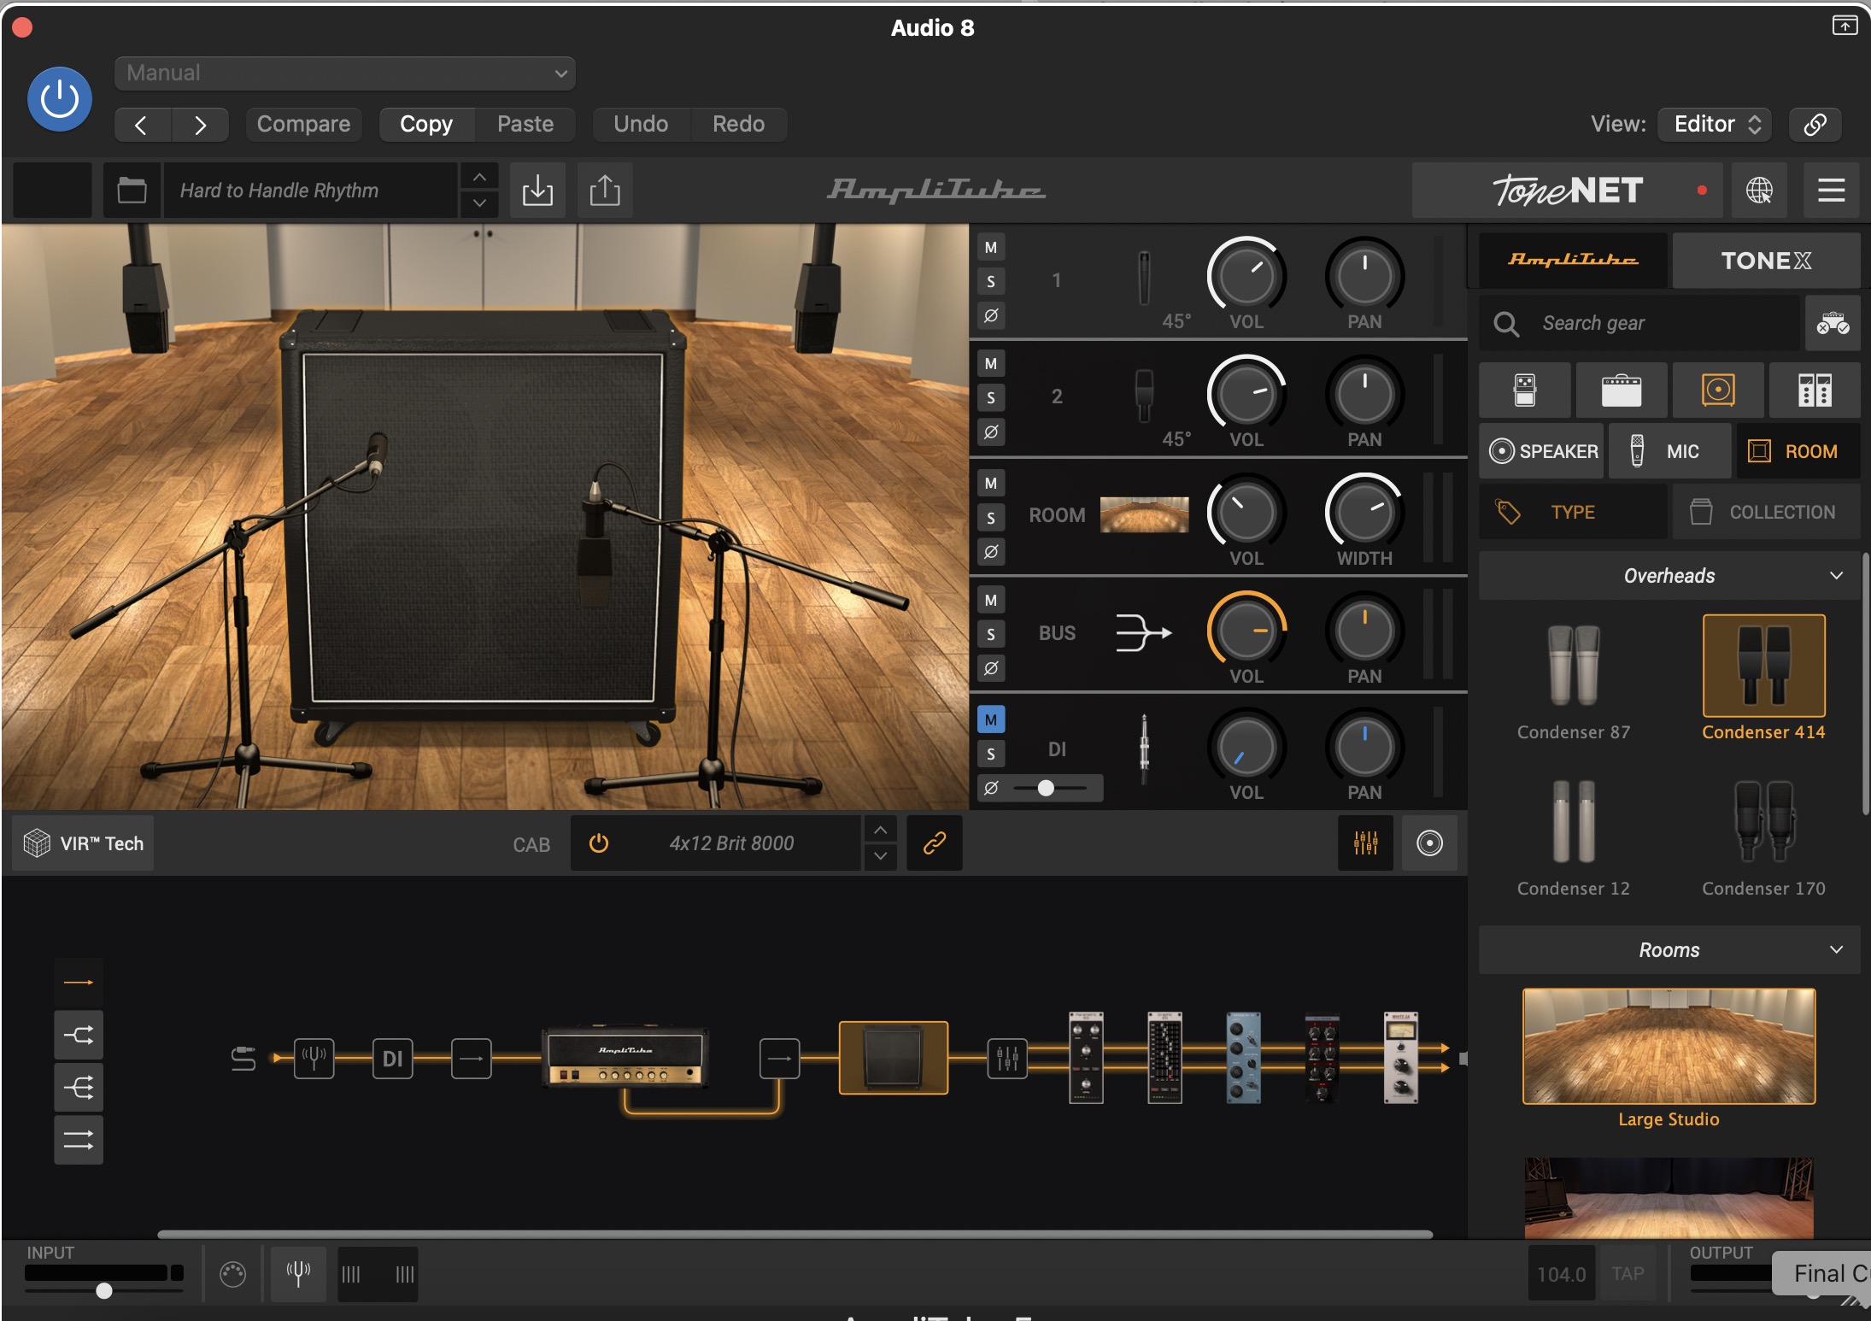Click the side chain link icon
Screen dimensions: 1871x1321
1815,125
